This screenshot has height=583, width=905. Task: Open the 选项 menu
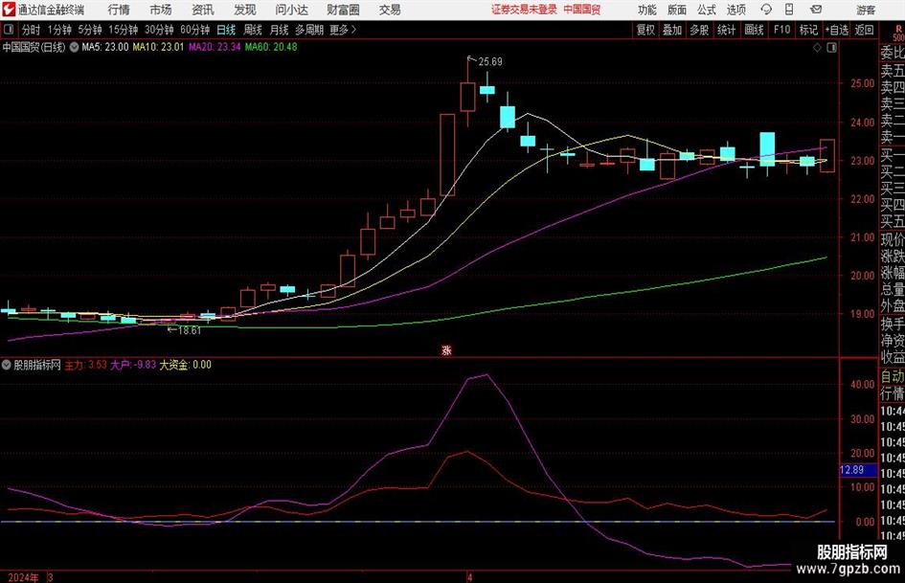(x=735, y=10)
